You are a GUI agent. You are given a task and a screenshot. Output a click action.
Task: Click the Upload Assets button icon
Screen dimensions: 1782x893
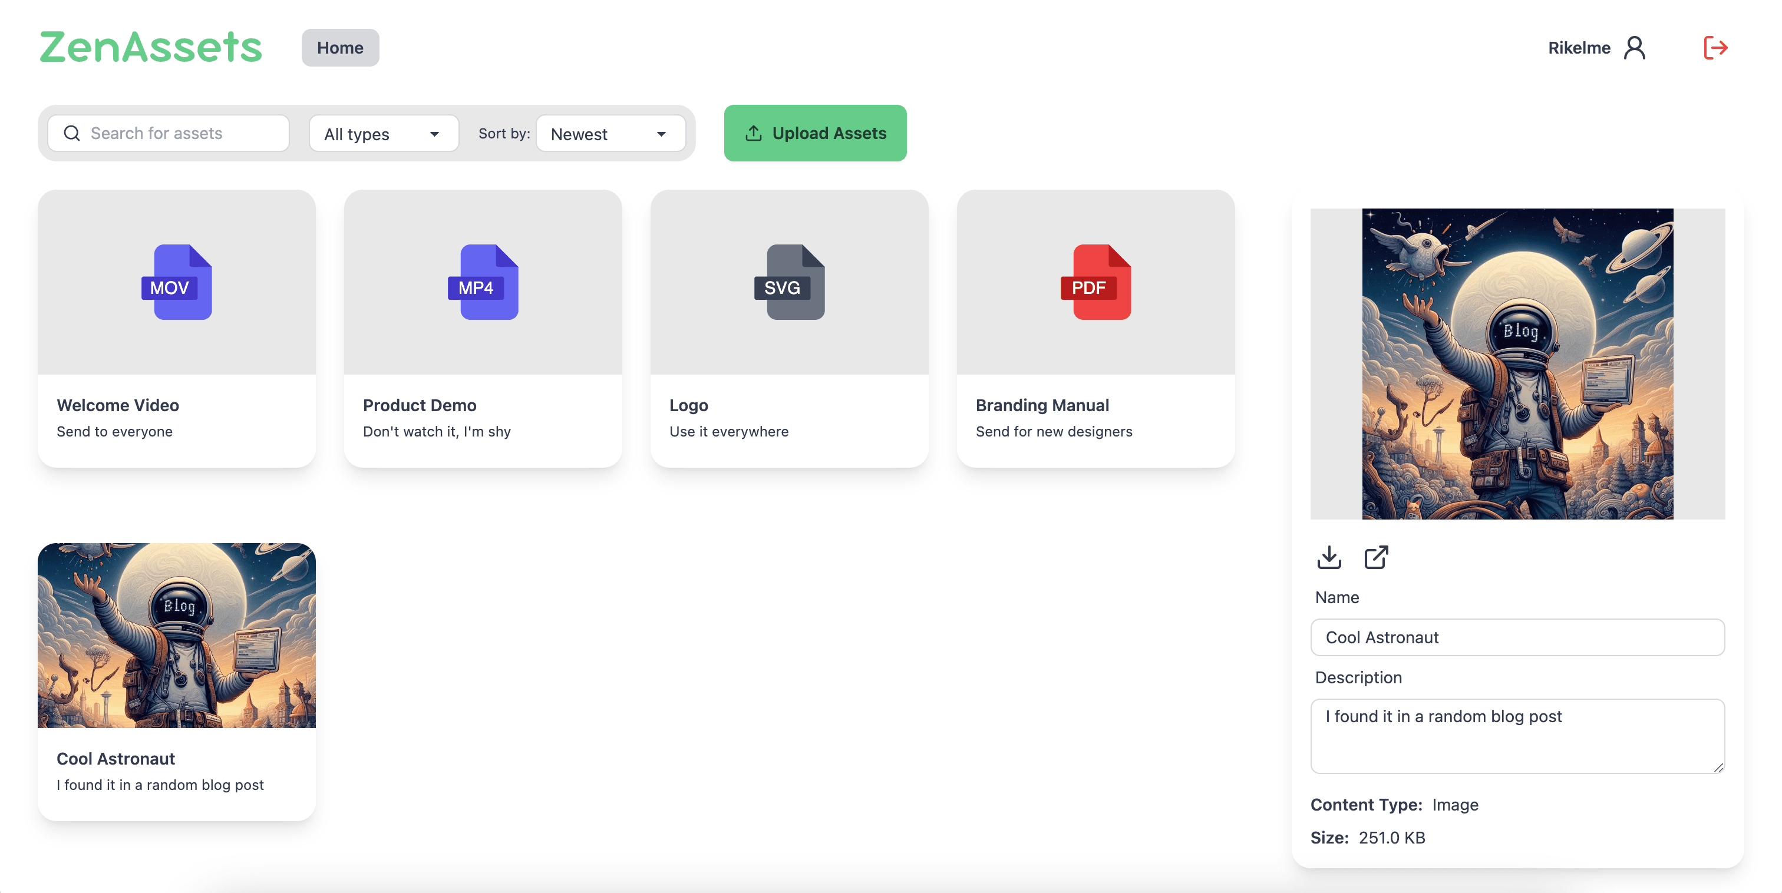point(753,133)
